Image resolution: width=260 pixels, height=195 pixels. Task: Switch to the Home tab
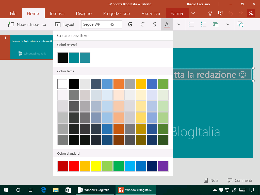(33, 13)
